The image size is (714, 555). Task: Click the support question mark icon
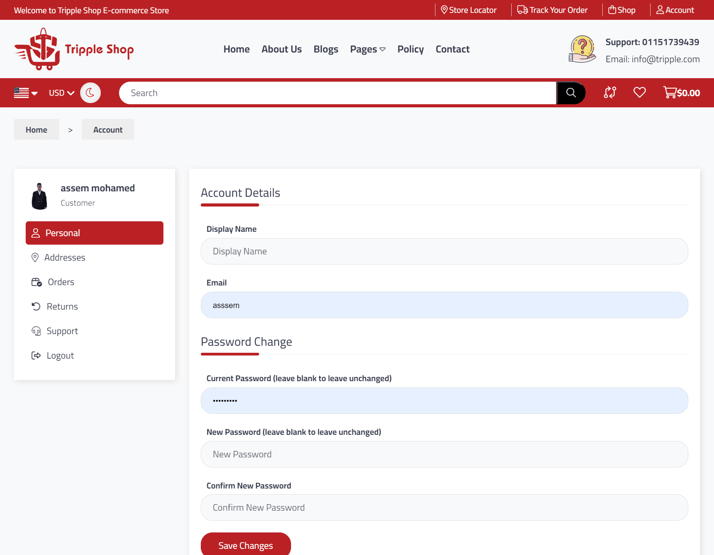(x=582, y=49)
